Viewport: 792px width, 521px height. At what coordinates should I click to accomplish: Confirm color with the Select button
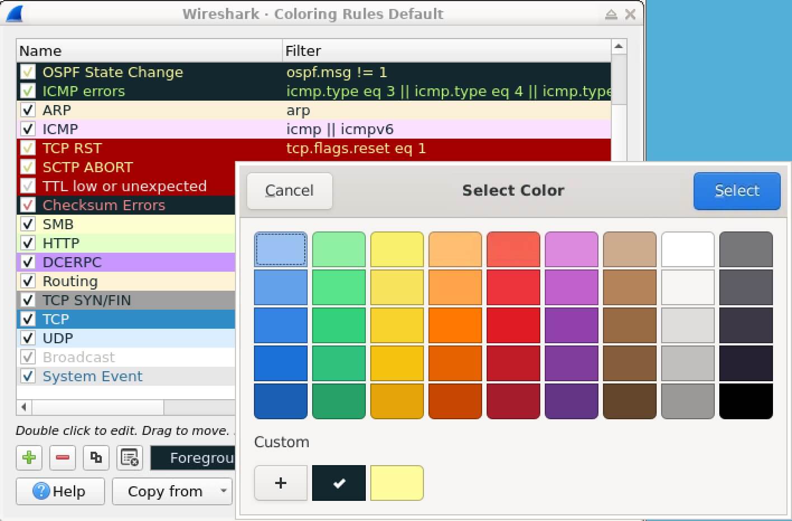737,191
